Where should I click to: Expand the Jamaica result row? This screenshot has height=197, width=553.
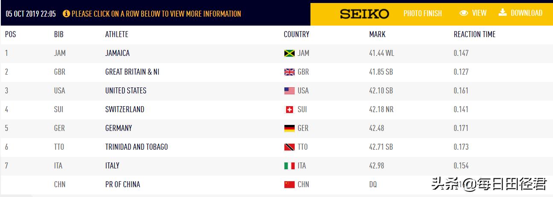pos(117,53)
